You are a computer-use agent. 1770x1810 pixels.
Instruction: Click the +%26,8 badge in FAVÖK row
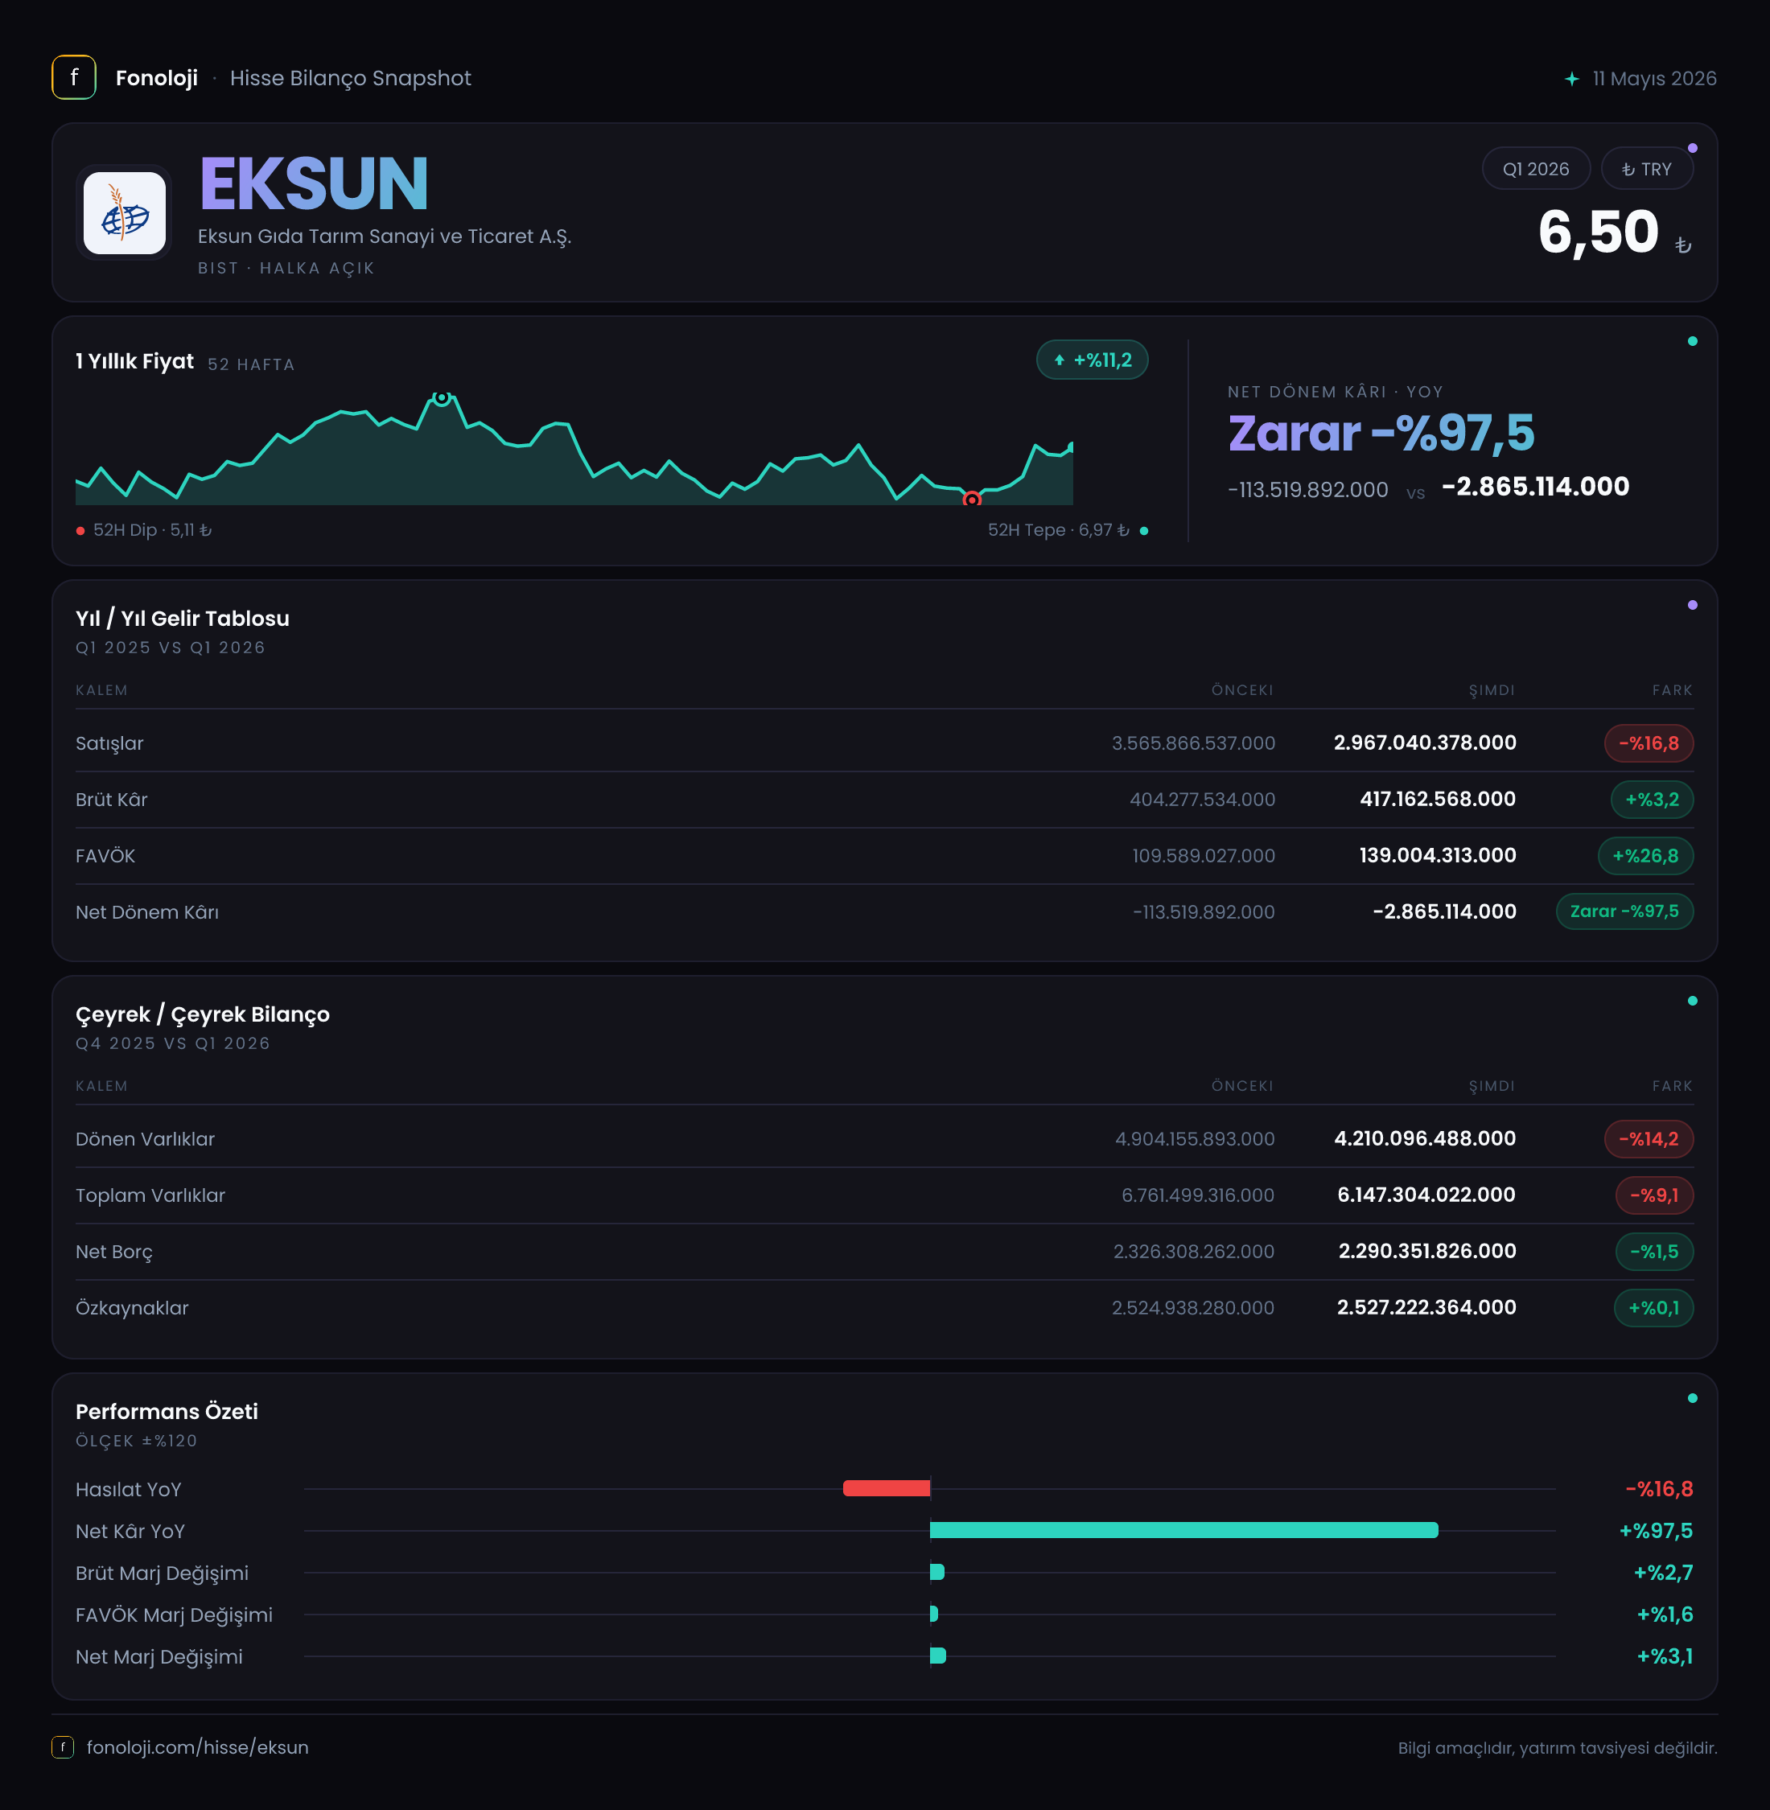click(x=1645, y=856)
